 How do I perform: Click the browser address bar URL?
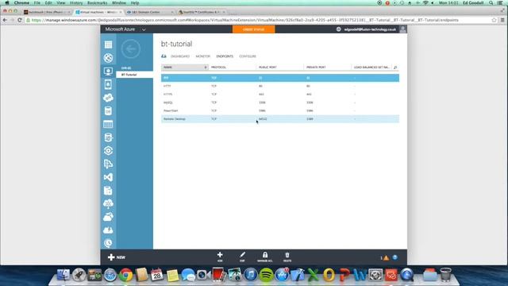point(245,20)
